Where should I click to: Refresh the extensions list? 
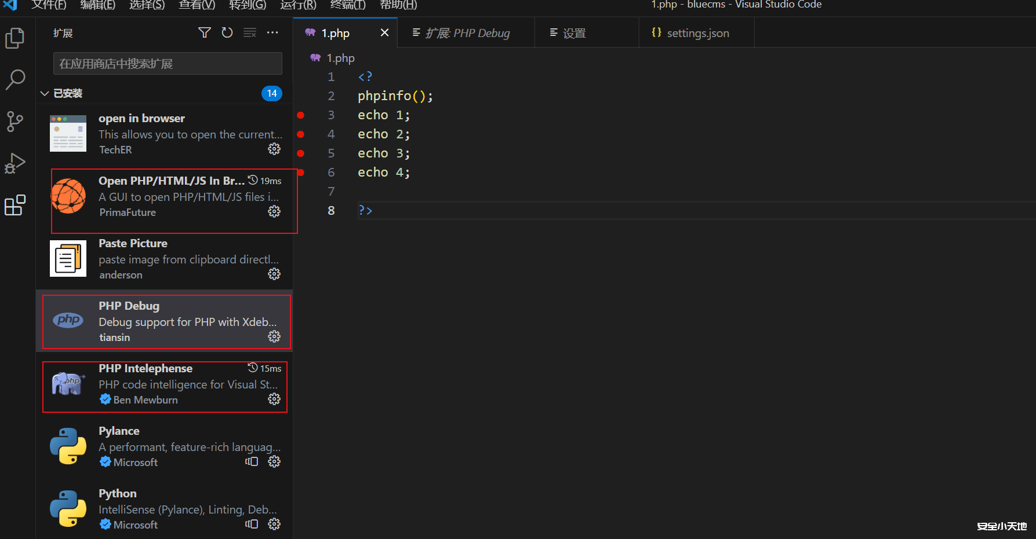pyautogui.click(x=227, y=32)
